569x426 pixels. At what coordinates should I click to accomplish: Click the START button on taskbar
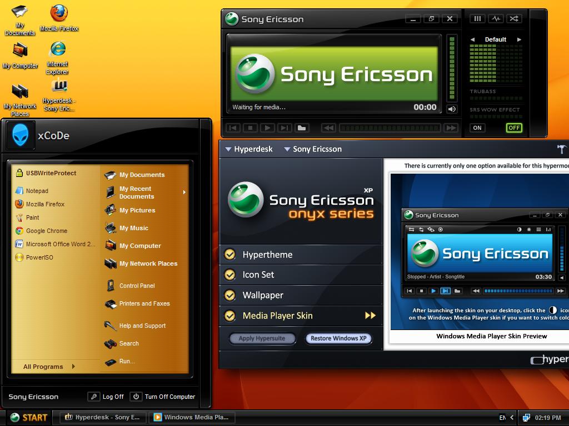coord(28,418)
